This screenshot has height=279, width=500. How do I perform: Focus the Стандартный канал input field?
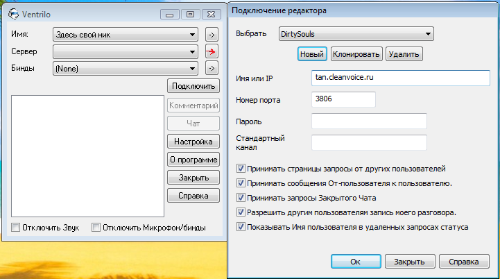tap(369, 142)
